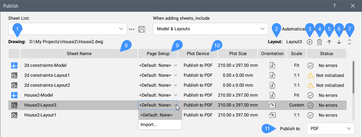Open the Sheet List dropdown
Screen dimensions: 362x137
(67, 29)
